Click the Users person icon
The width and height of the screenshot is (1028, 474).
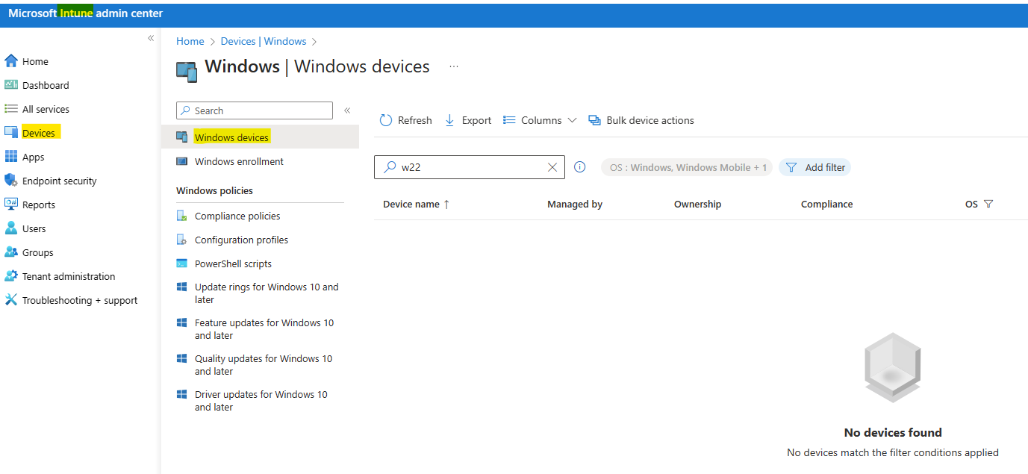[10, 228]
